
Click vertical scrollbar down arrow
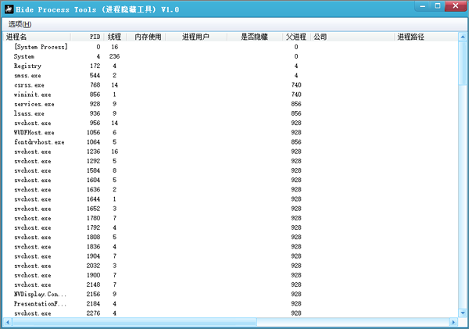[463, 313]
